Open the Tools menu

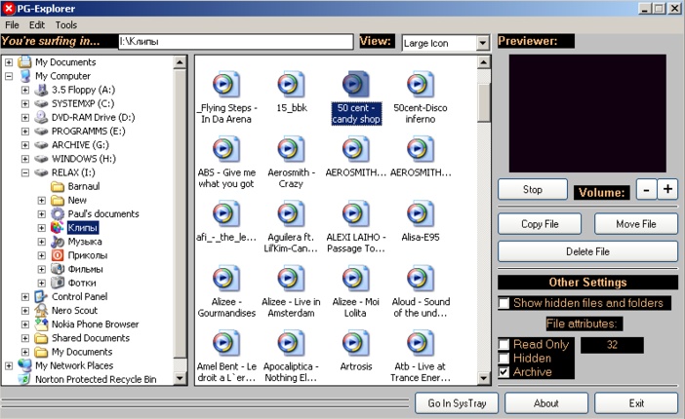(65, 24)
